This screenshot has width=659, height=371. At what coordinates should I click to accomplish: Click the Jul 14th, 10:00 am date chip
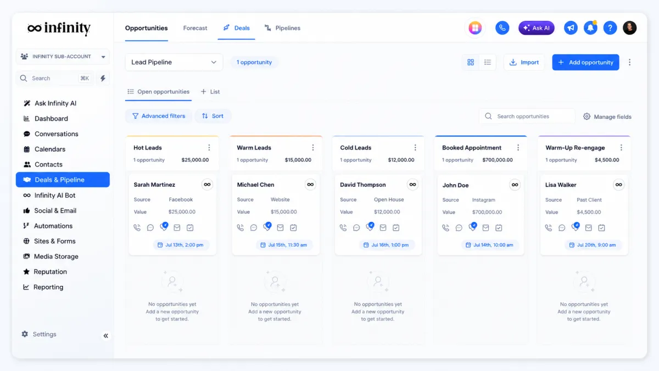pyautogui.click(x=489, y=245)
